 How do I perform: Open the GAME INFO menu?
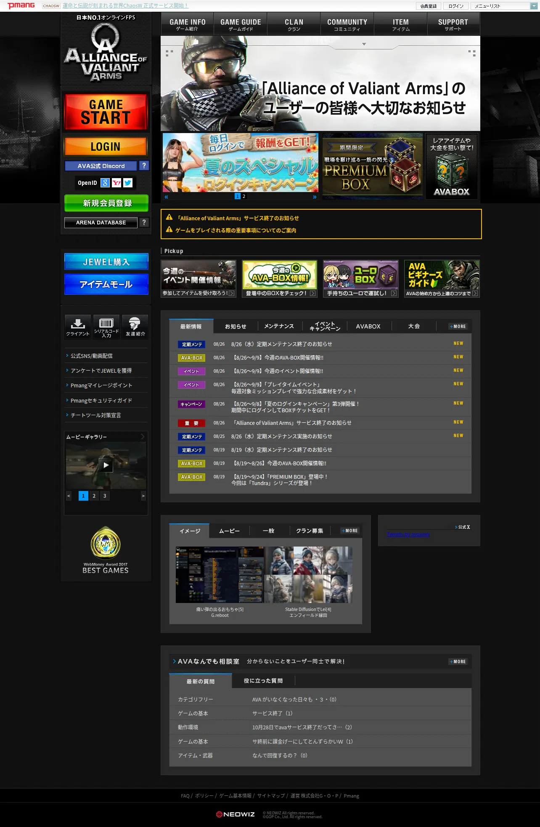[x=188, y=24]
